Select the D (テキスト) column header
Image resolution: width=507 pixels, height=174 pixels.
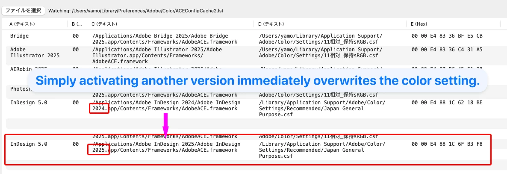pyautogui.click(x=271, y=24)
